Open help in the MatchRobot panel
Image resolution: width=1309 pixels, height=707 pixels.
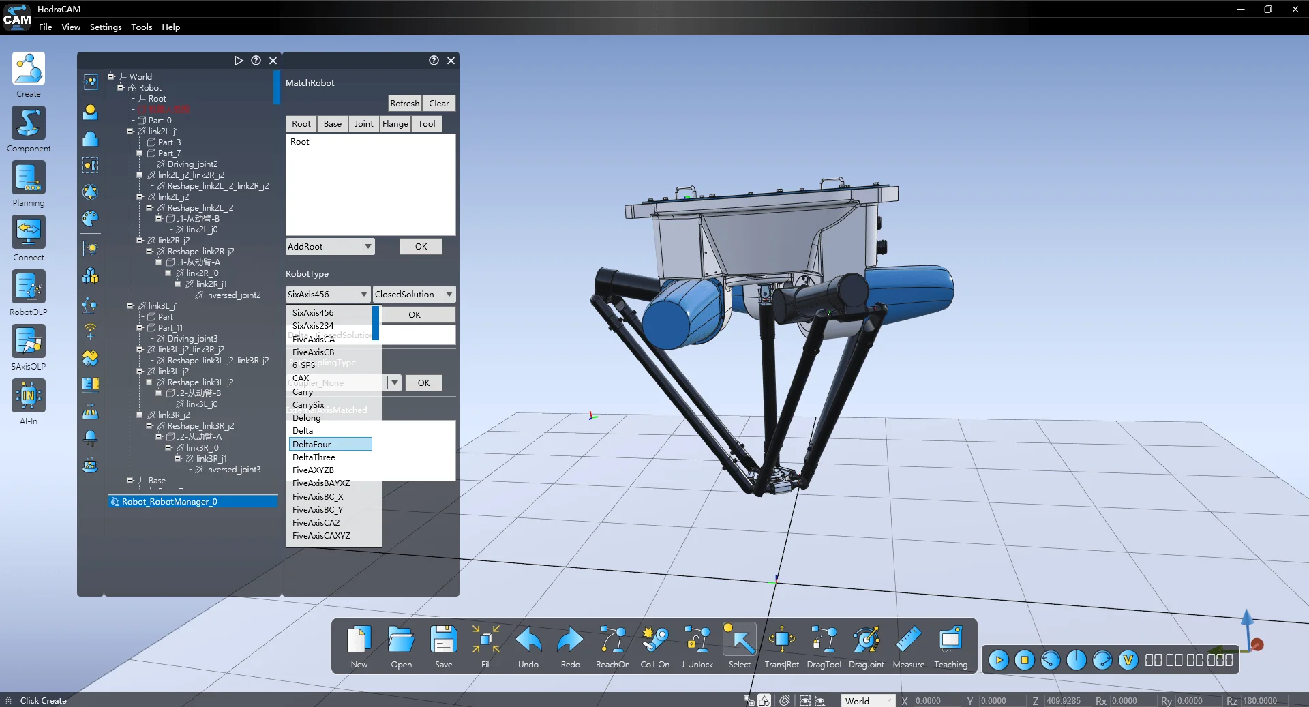[434, 61]
